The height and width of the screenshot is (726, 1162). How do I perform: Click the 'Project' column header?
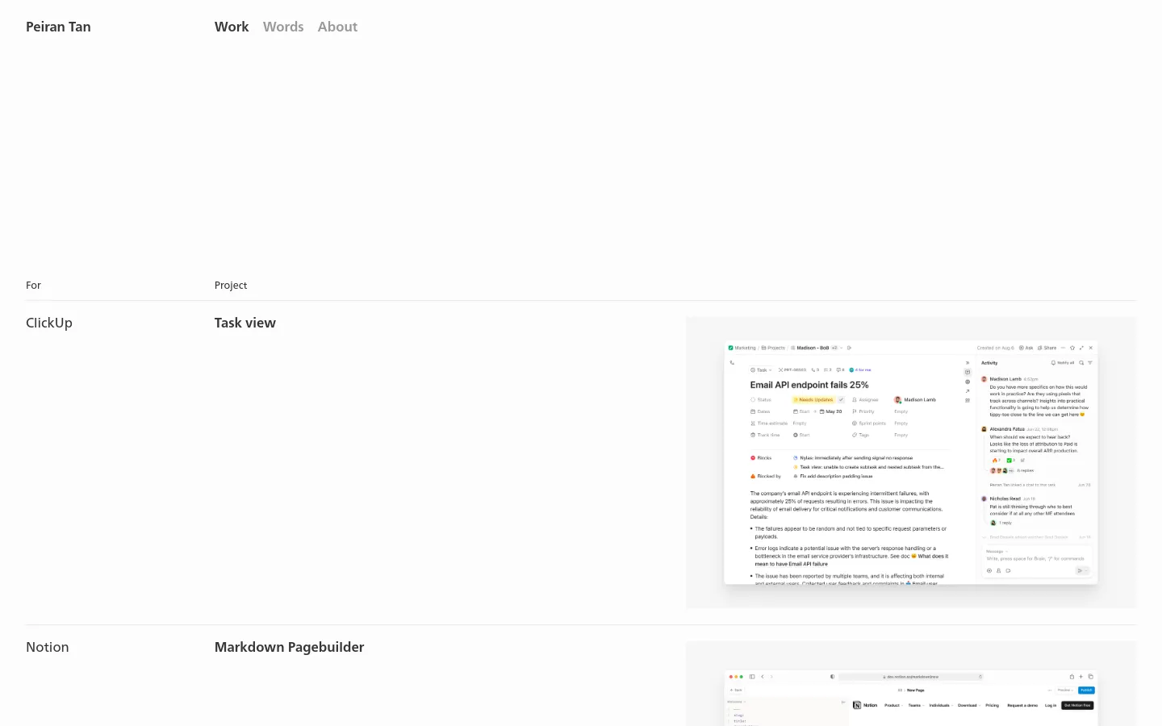pos(231,286)
